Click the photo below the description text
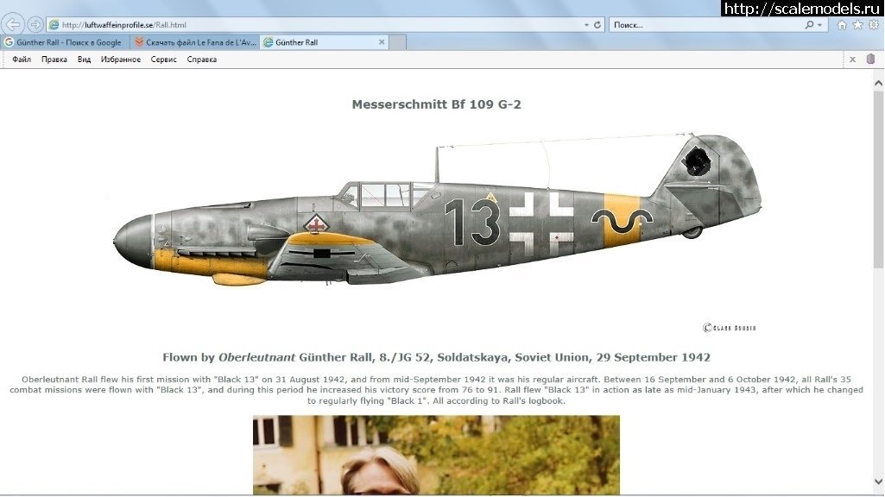 (x=436, y=456)
